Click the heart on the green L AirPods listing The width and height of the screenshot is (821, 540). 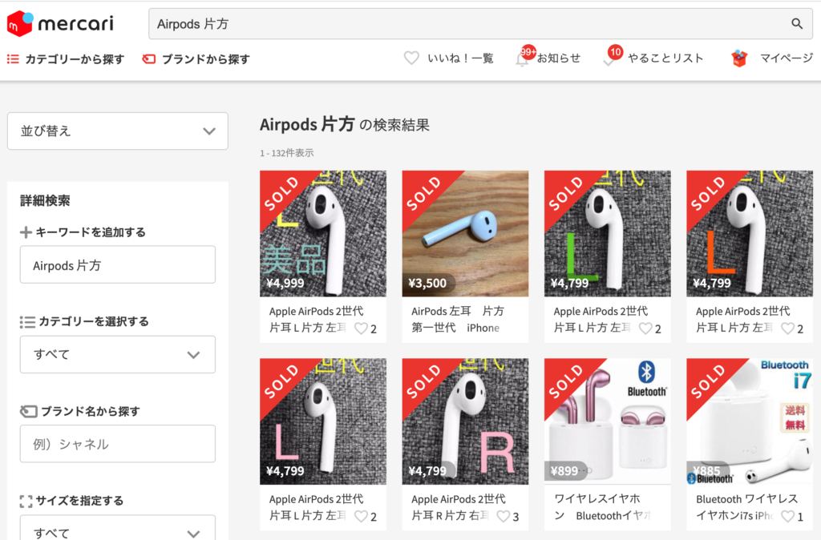point(645,328)
